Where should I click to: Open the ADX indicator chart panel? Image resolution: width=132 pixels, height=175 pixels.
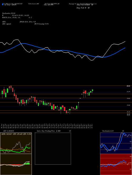point(16,143)
